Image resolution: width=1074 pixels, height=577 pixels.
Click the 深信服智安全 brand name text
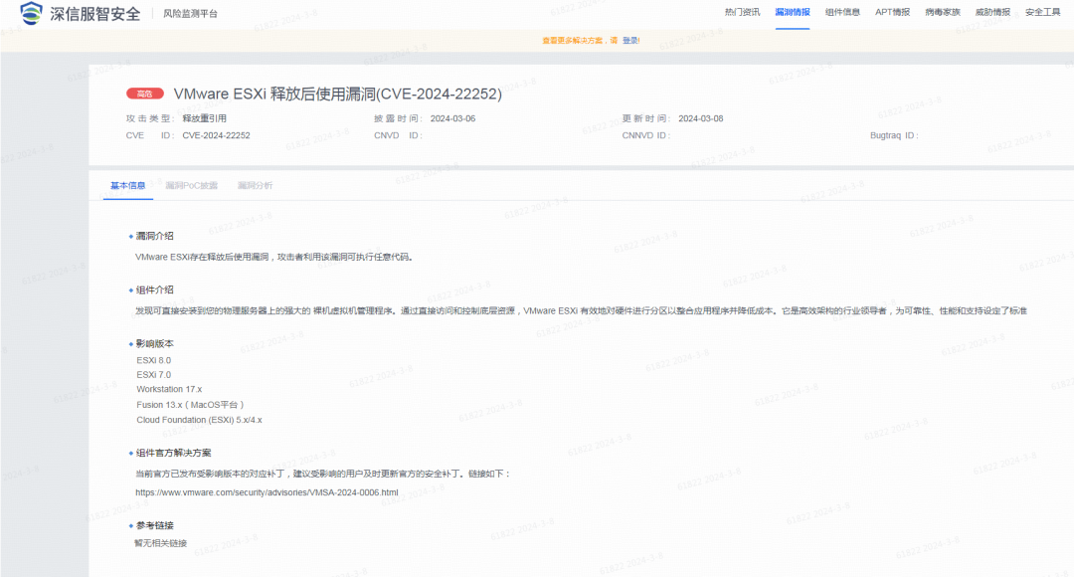(95, 14)
